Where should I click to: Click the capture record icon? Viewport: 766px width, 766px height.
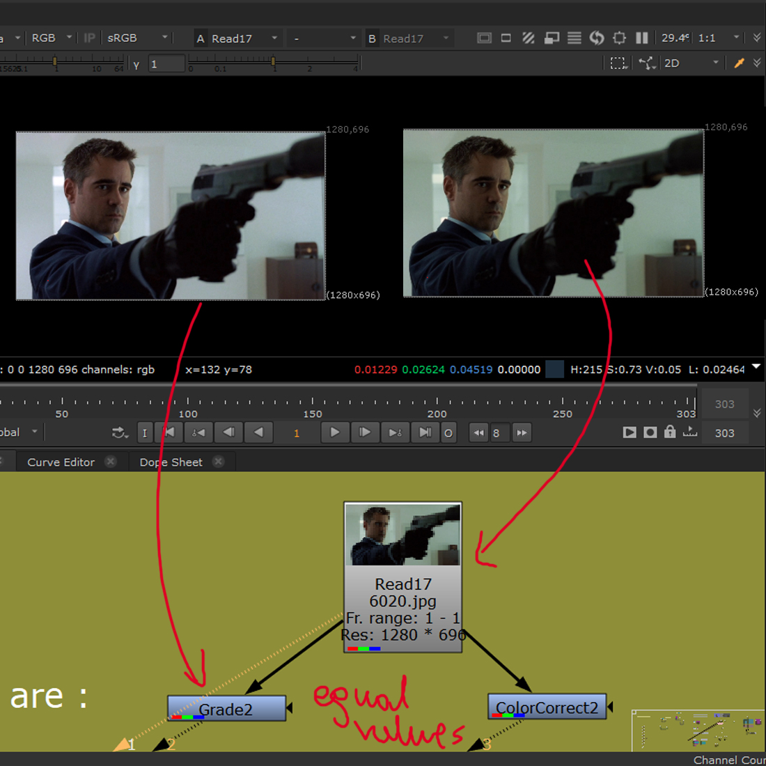(x=650, y=432)
